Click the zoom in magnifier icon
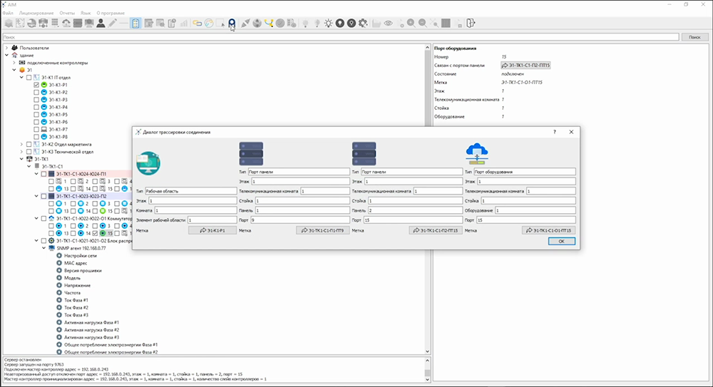This screenshot has width=713, height=387. click(x=411, y=23)
